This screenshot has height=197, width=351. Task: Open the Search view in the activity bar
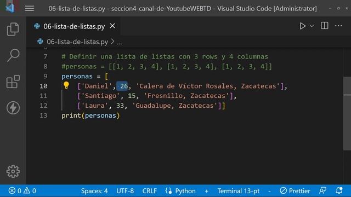pyautogui.click(x=13, y=55)
